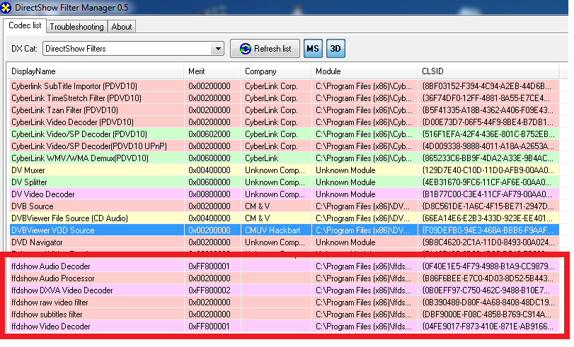Click CLSID starting with {129D7E40
574x347 pixels.
tap(488, 170)
